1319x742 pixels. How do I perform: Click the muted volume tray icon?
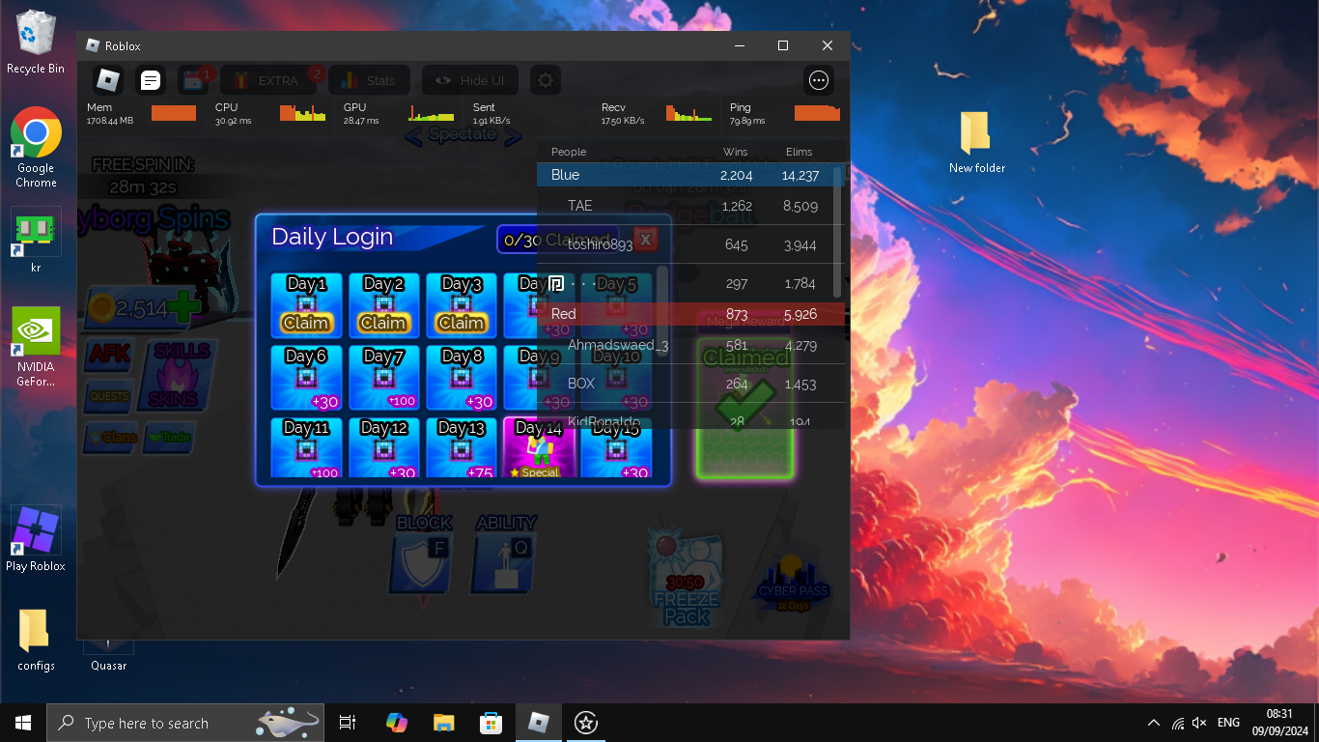point(1200,723)
